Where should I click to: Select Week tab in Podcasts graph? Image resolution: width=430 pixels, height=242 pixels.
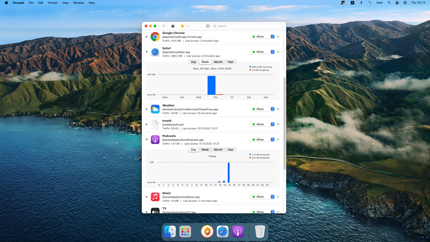point(205,150)
